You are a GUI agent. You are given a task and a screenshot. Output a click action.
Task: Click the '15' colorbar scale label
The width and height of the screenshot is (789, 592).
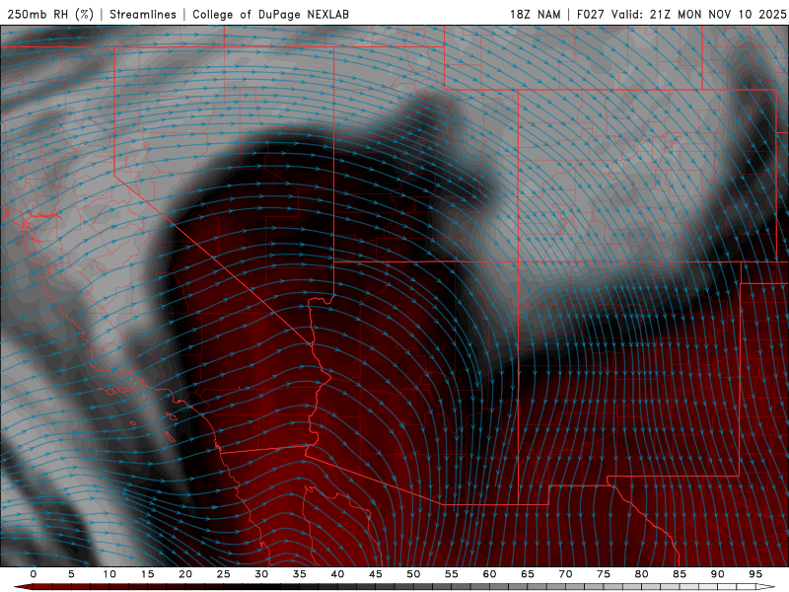pos(147,574)
